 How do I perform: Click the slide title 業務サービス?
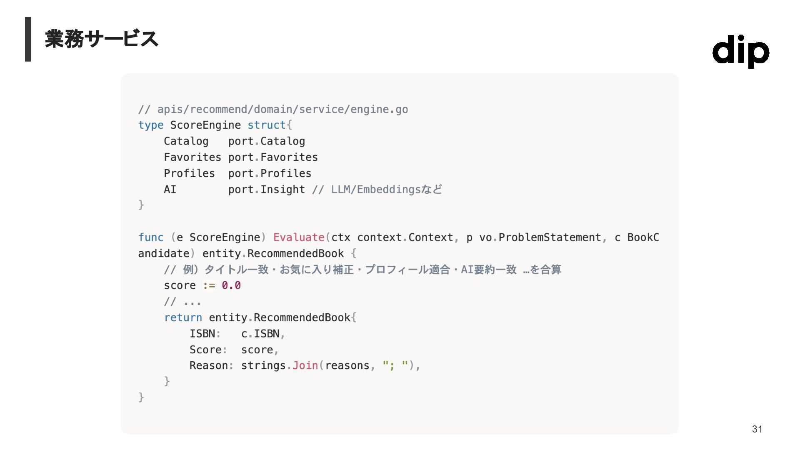click(101, 39)
